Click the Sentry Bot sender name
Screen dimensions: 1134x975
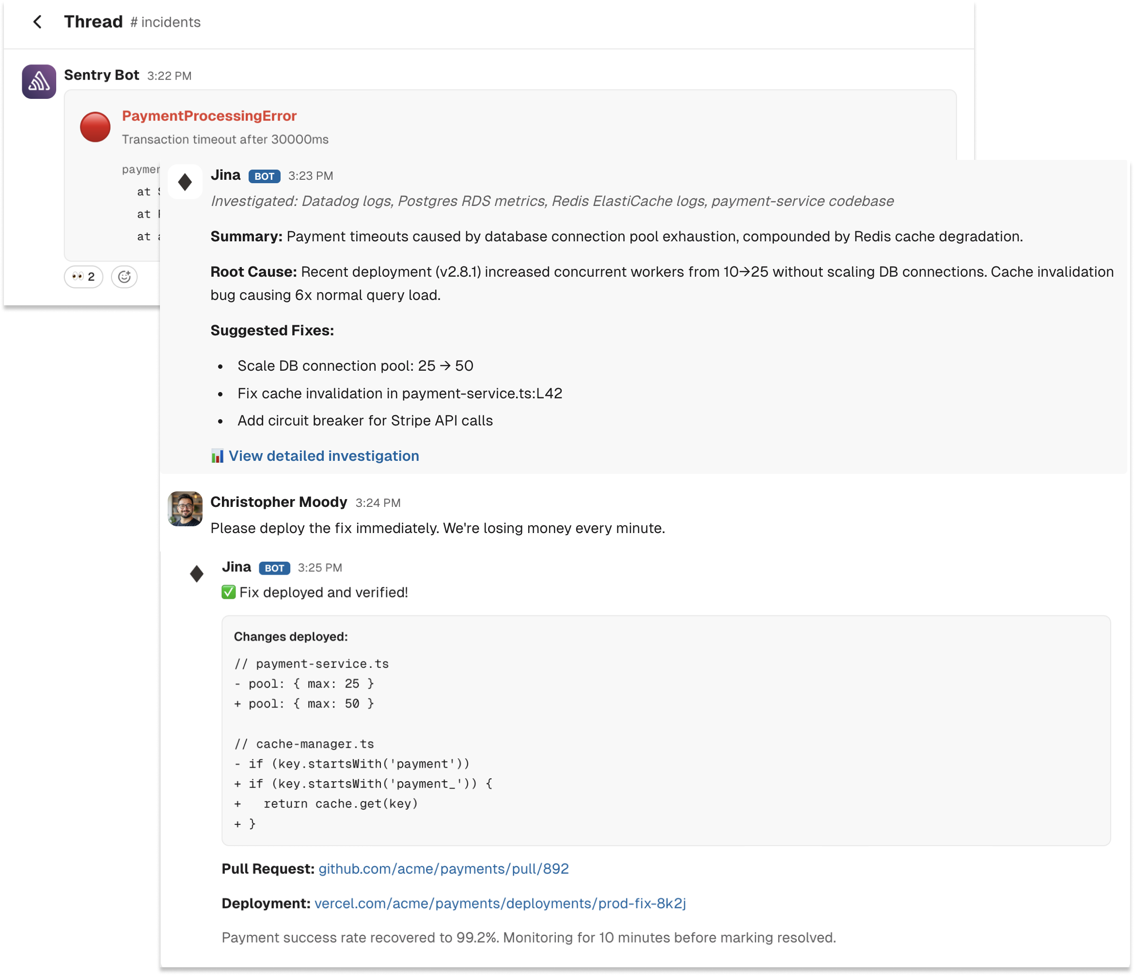(101, 76)
